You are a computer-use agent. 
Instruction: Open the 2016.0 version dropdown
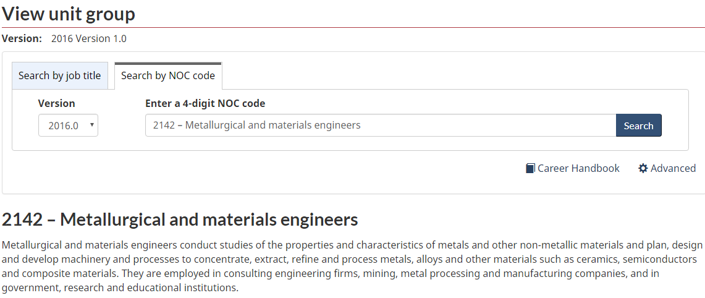point(67,126)
